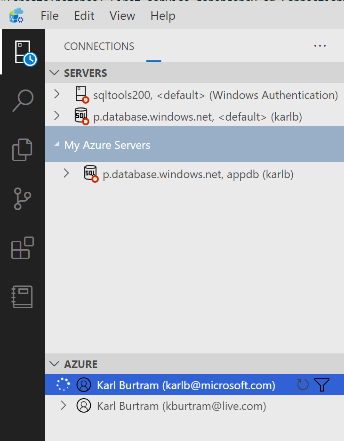
Task: Click the account avatar icon for karlb@microsoft.com
Action: [84, 384]
